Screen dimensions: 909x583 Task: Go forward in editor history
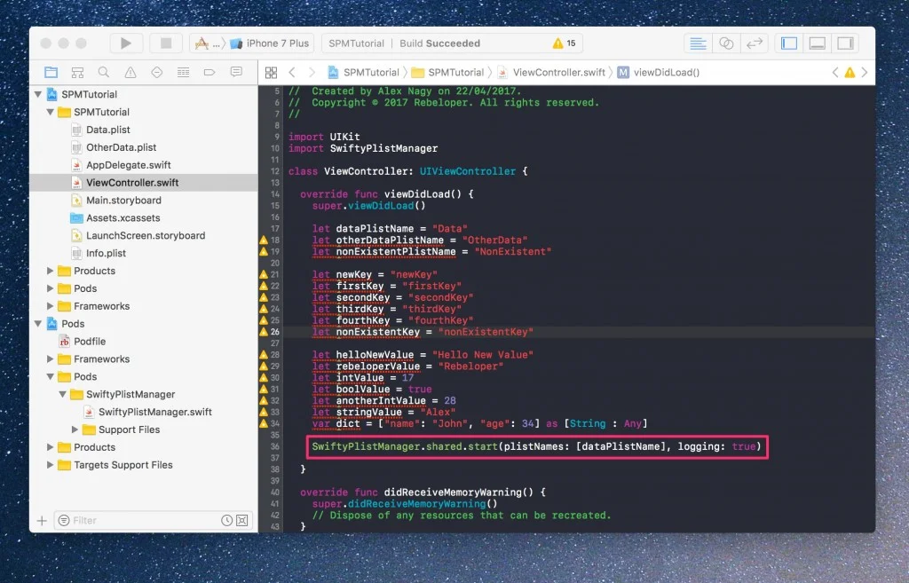(x=312, y=73)
